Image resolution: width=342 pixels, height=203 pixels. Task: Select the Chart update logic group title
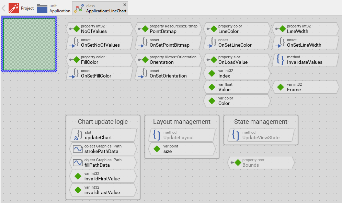[x=103, y=122]
